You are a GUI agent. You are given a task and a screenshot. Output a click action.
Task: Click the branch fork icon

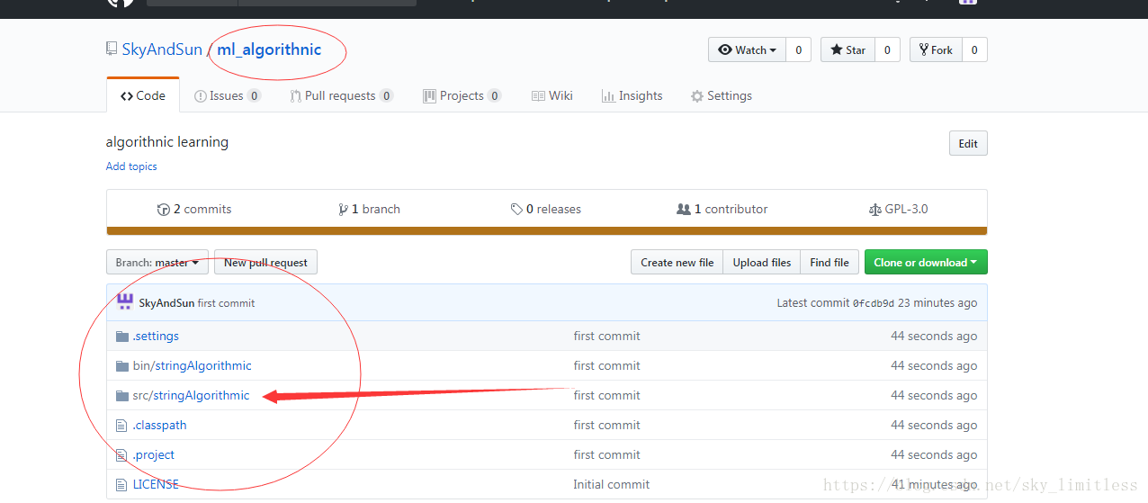pos(343,210)
